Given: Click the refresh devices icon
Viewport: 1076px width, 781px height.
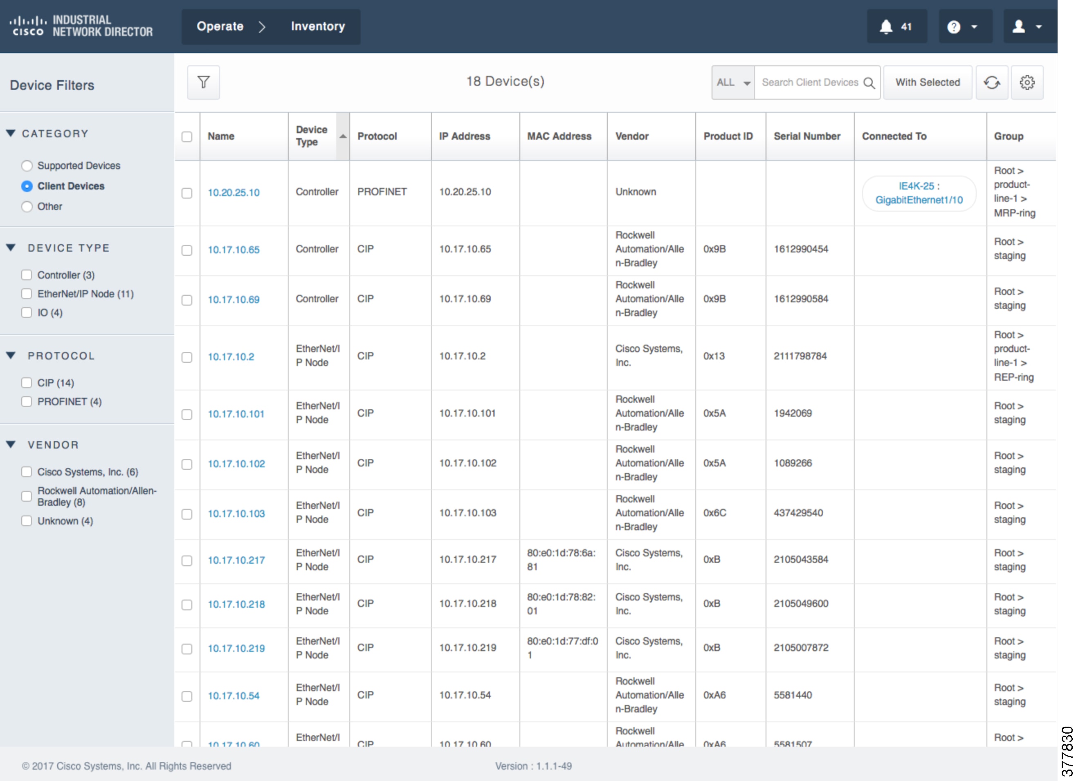Looking at the screenshot, I should click(992, 83).
